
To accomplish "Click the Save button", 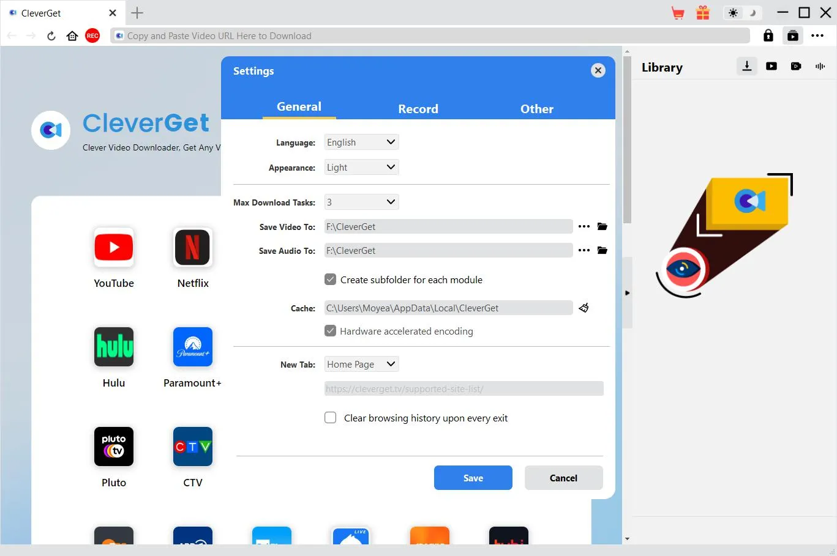I will point(473,478).
